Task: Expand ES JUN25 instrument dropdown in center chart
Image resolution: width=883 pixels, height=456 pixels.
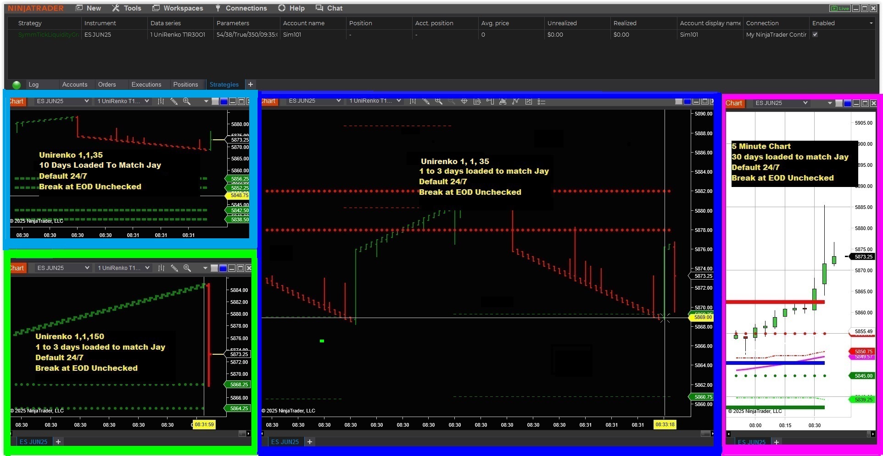Action: coord(339,101)
